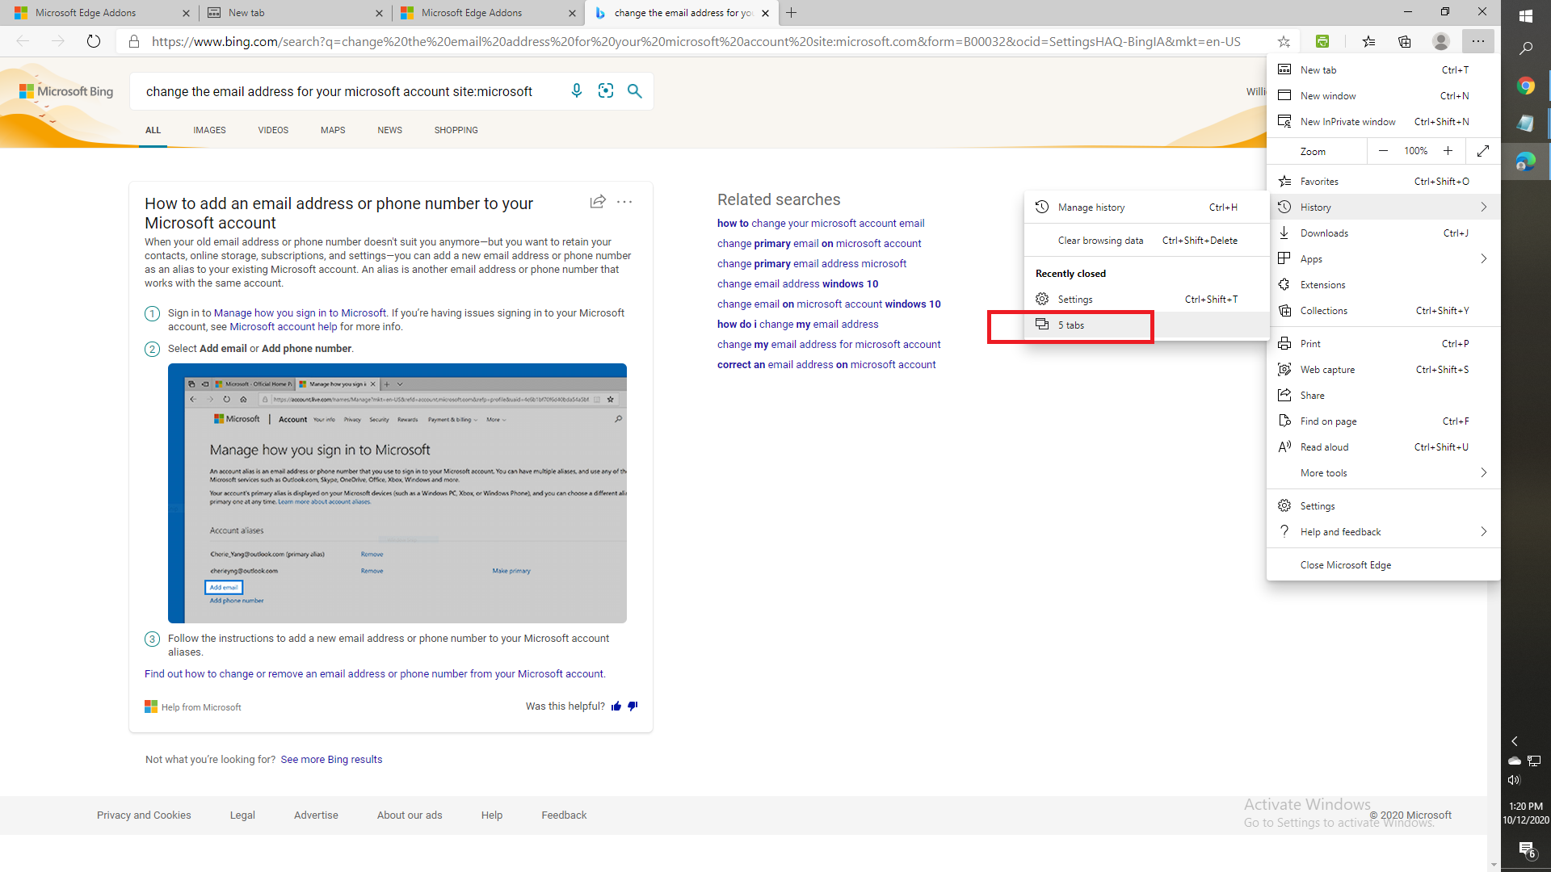Click the share icon on the answer card
The width and height of the screenshot is (1551, 872).
(x=598, y=202)
